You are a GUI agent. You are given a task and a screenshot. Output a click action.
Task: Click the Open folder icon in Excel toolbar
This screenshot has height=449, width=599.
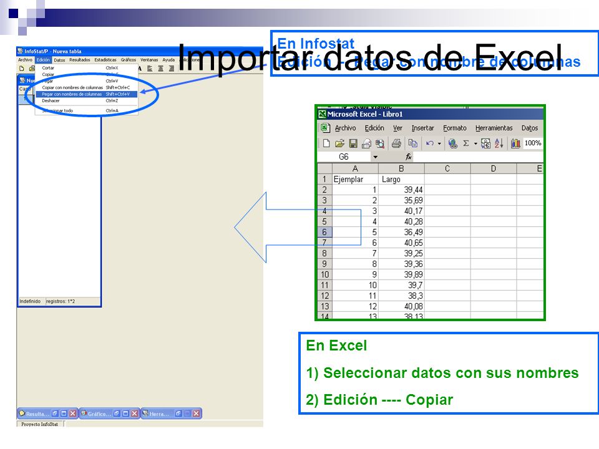339,143
